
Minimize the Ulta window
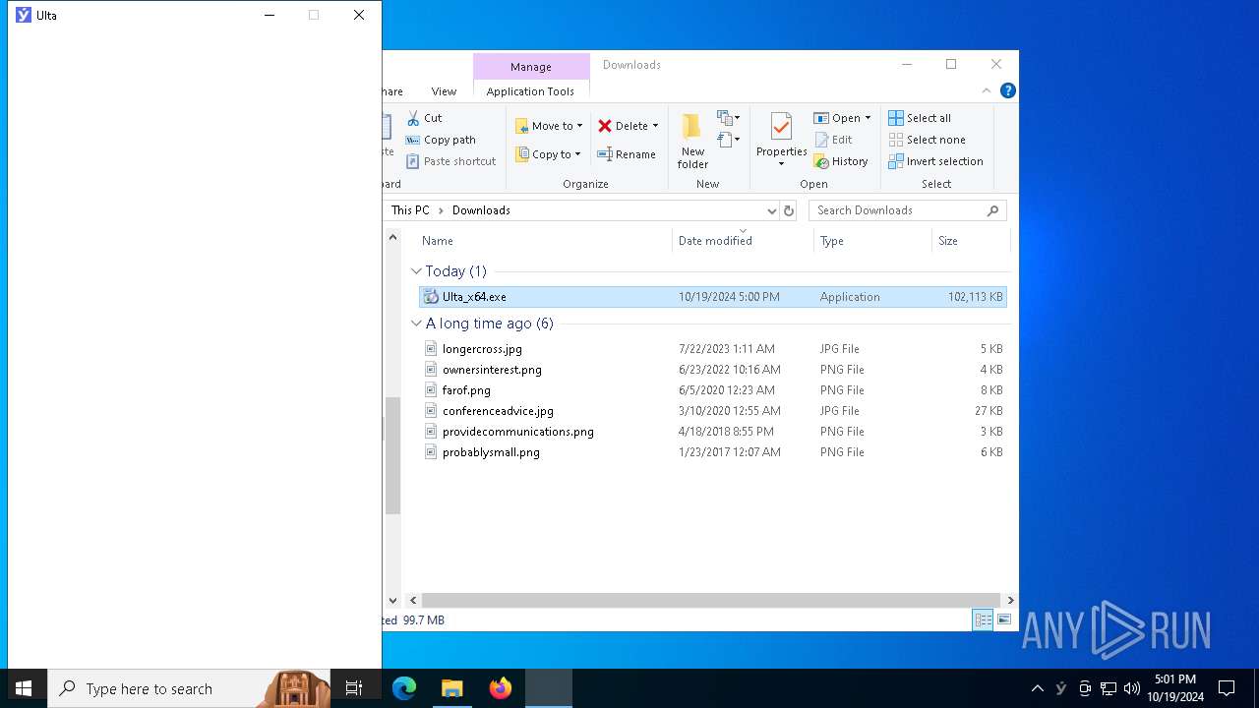(269, 15)
